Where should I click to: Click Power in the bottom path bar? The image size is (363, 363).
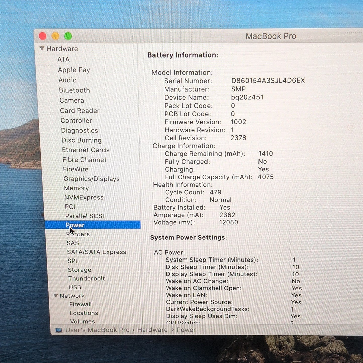[x=186, y=330]
